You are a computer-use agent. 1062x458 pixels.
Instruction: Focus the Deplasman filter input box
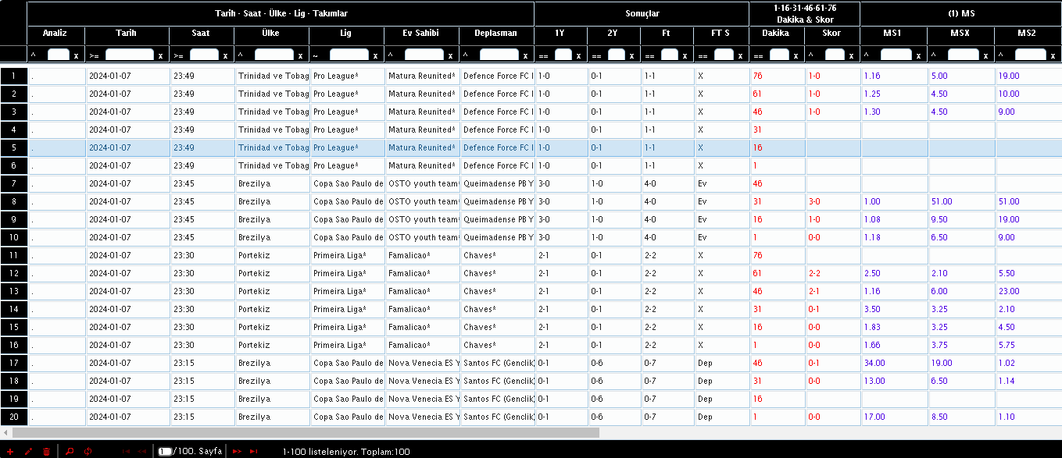(x=499, y=55)
